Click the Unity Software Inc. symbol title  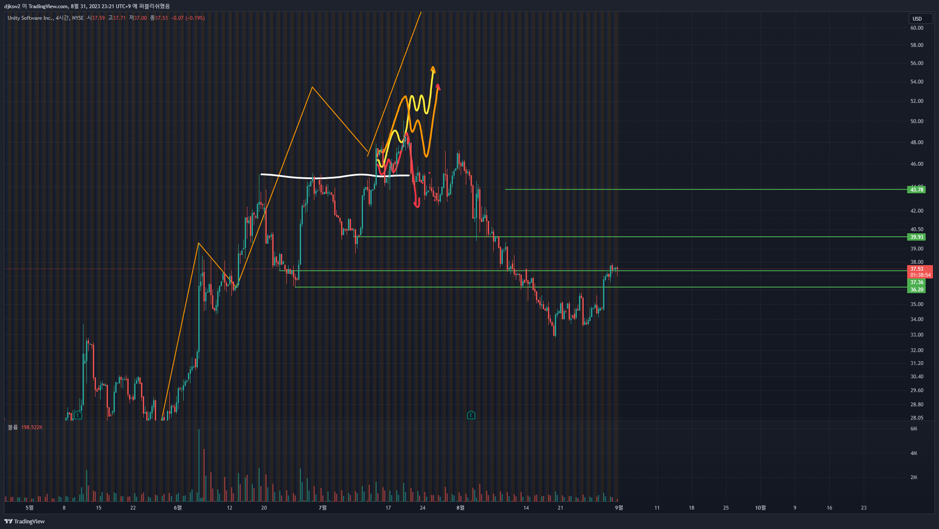click(30, 18)
